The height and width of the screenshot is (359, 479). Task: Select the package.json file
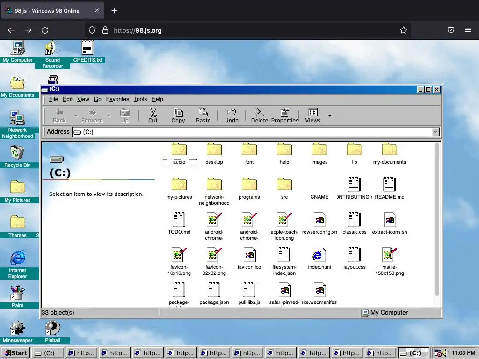(x=214, y=294)
